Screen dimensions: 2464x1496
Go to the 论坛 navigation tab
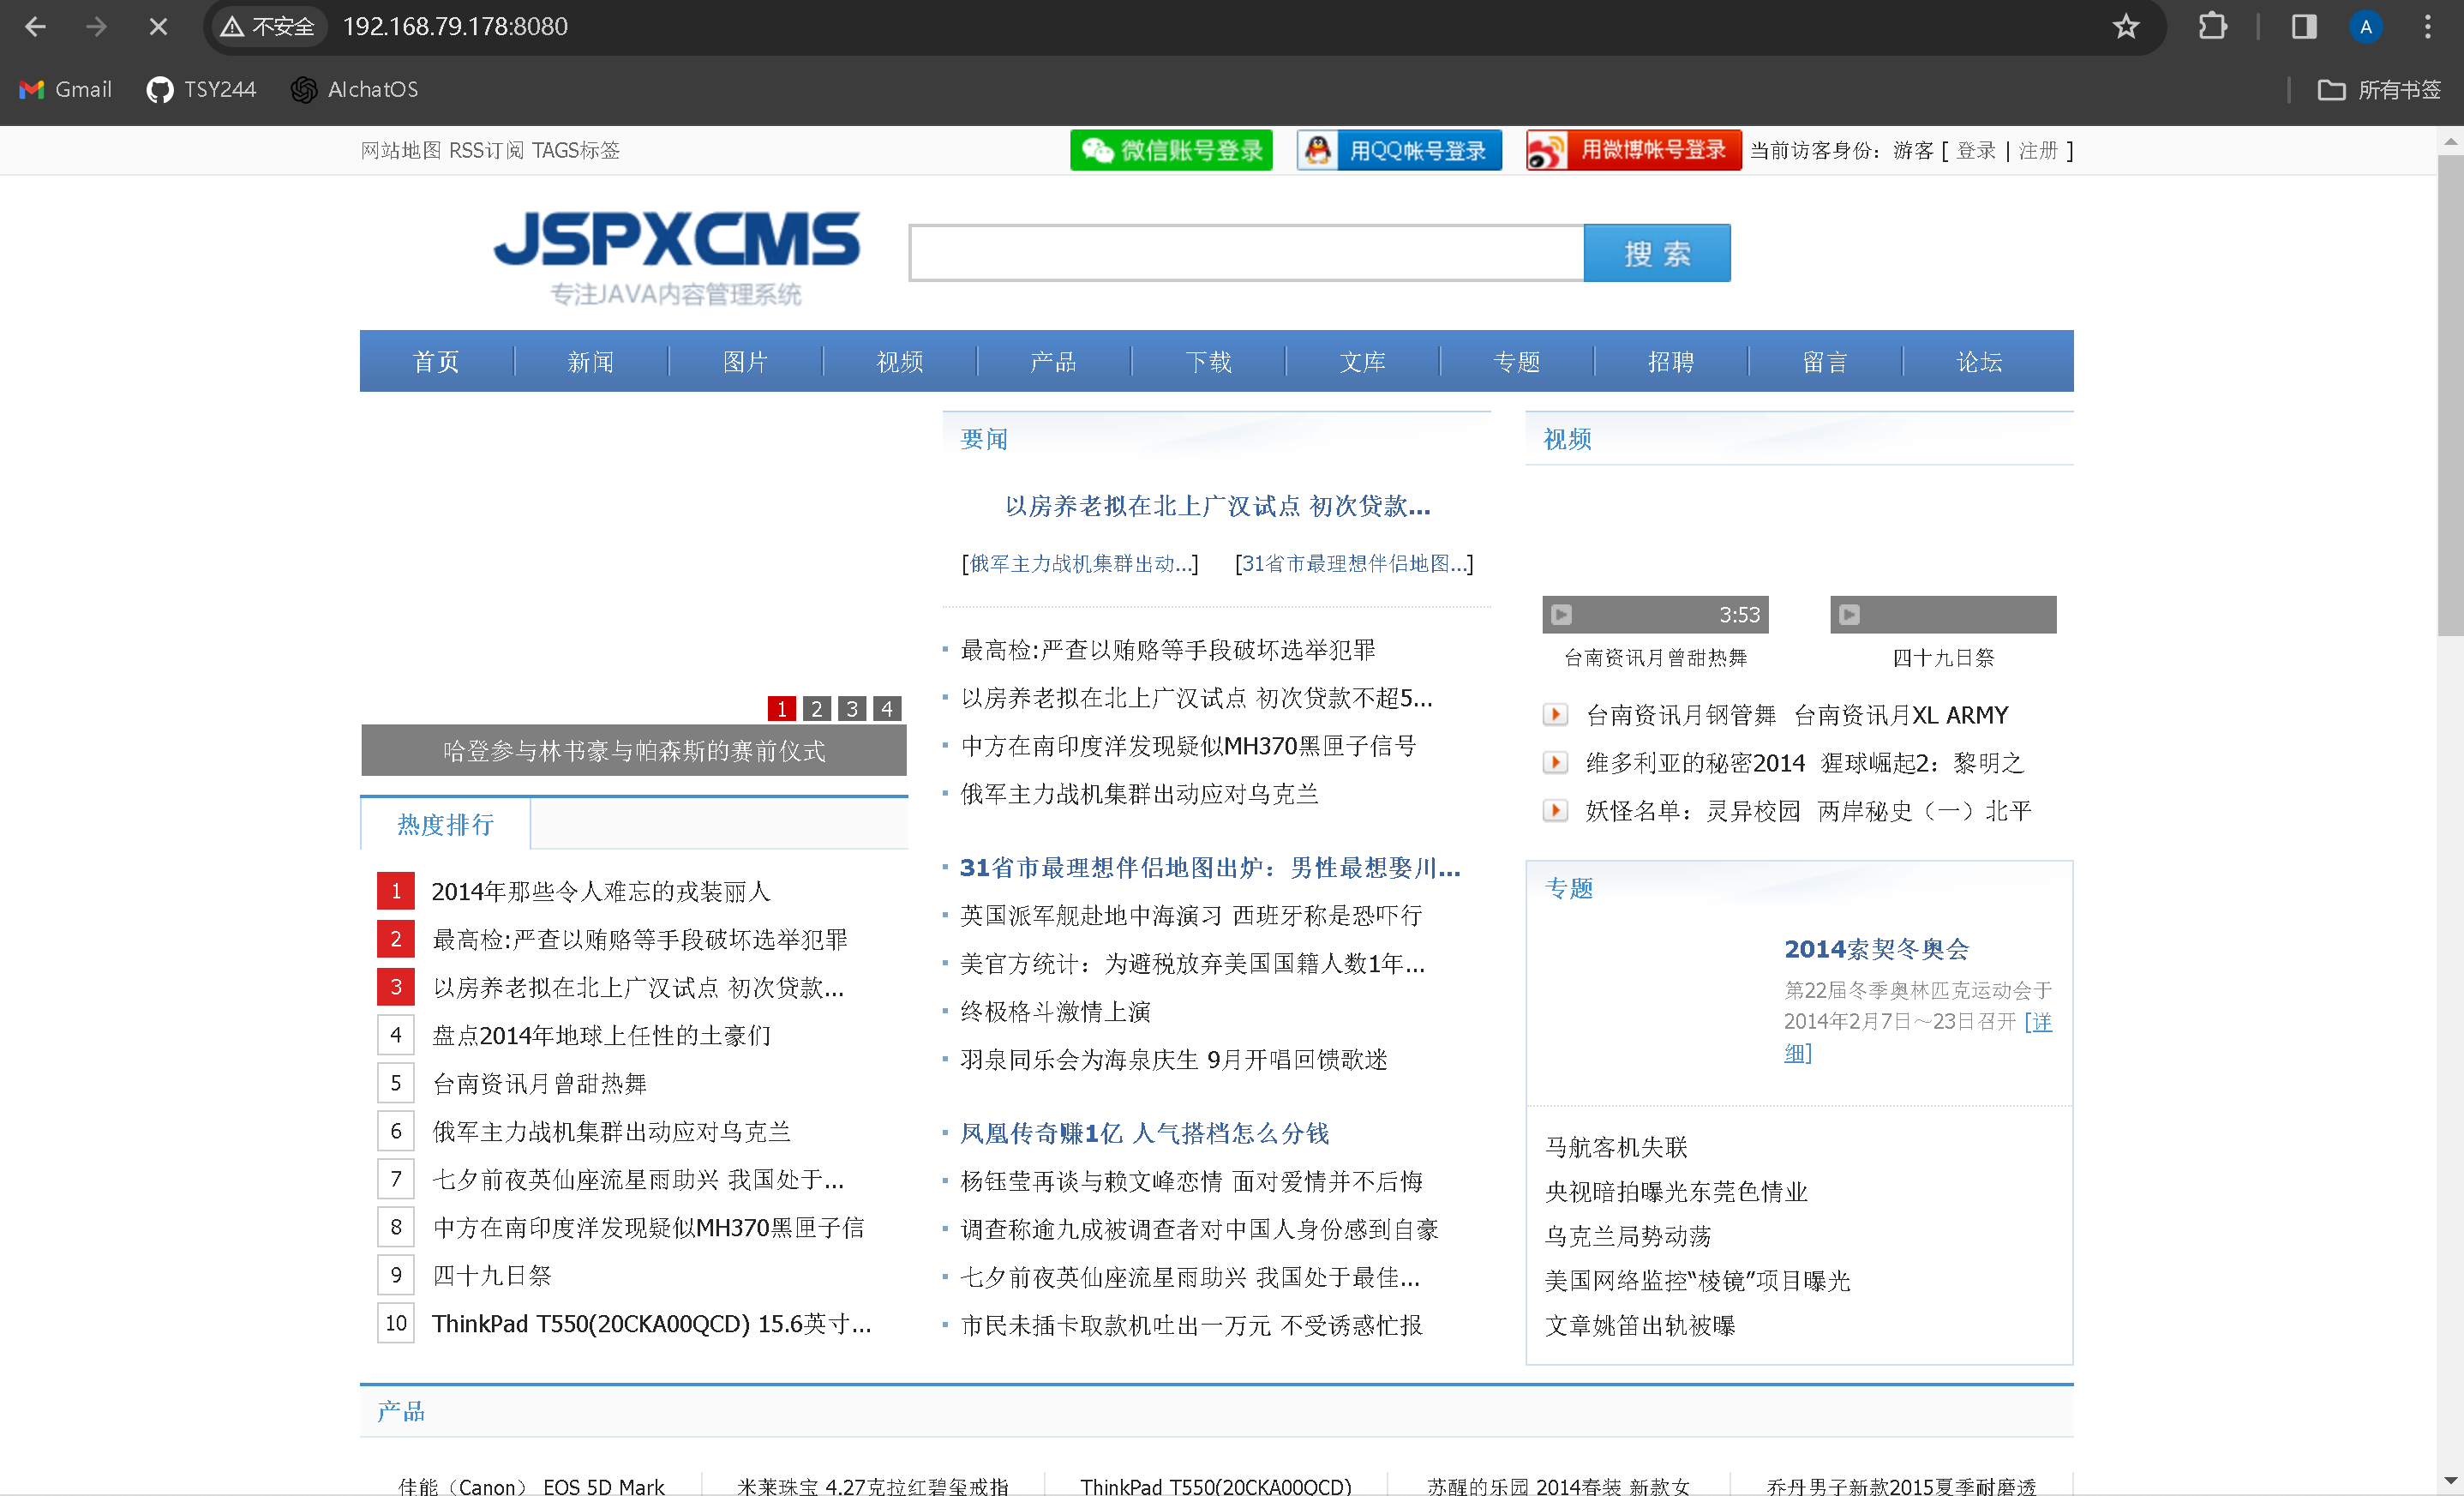[x=1978, y=362]
